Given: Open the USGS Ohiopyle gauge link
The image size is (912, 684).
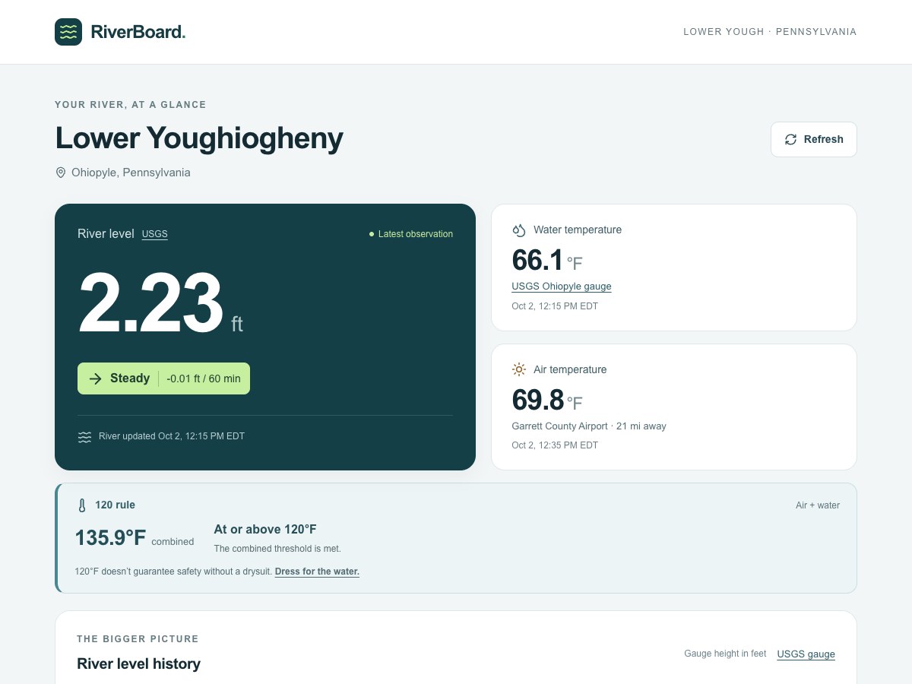Looking at the screenshot, I should pos(562,287).
